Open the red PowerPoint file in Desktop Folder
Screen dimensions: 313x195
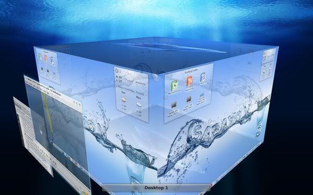tap(189, 81)
